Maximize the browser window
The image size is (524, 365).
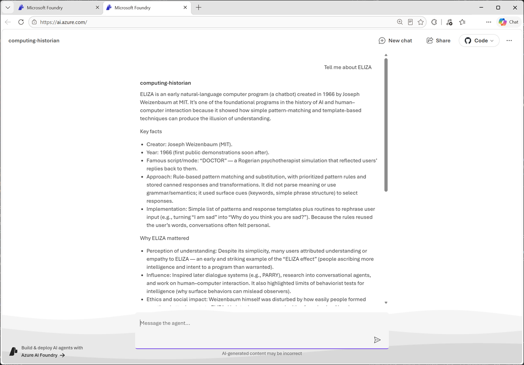[x=498, y=7]
